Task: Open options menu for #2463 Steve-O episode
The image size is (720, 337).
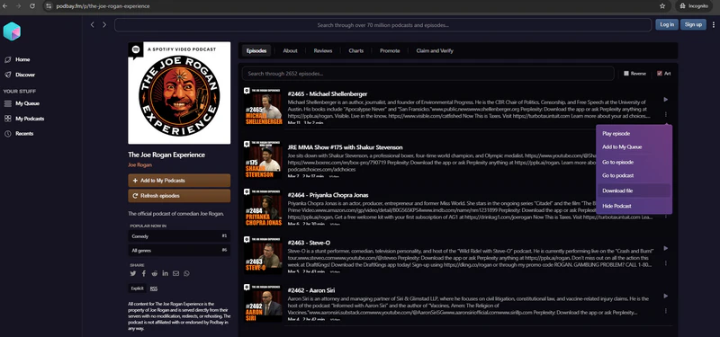Action: tap(666, 263)
